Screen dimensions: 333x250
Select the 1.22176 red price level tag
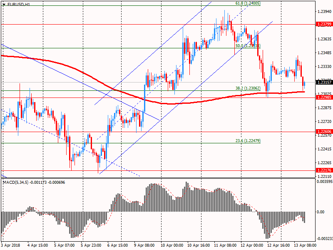pyautogui.click(x=324, y=170)
